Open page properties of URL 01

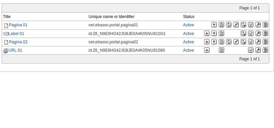coord(221,50)
